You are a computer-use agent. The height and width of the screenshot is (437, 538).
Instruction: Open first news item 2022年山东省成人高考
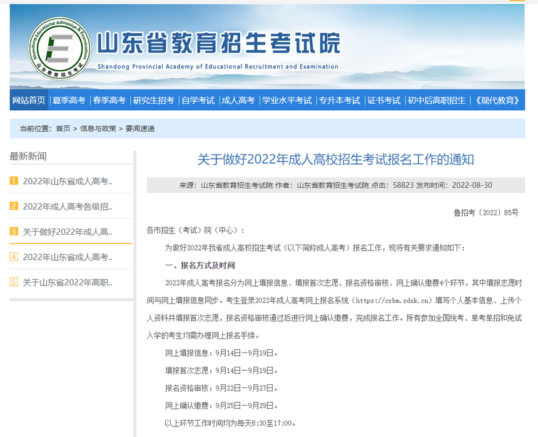[x=68, y=181]
